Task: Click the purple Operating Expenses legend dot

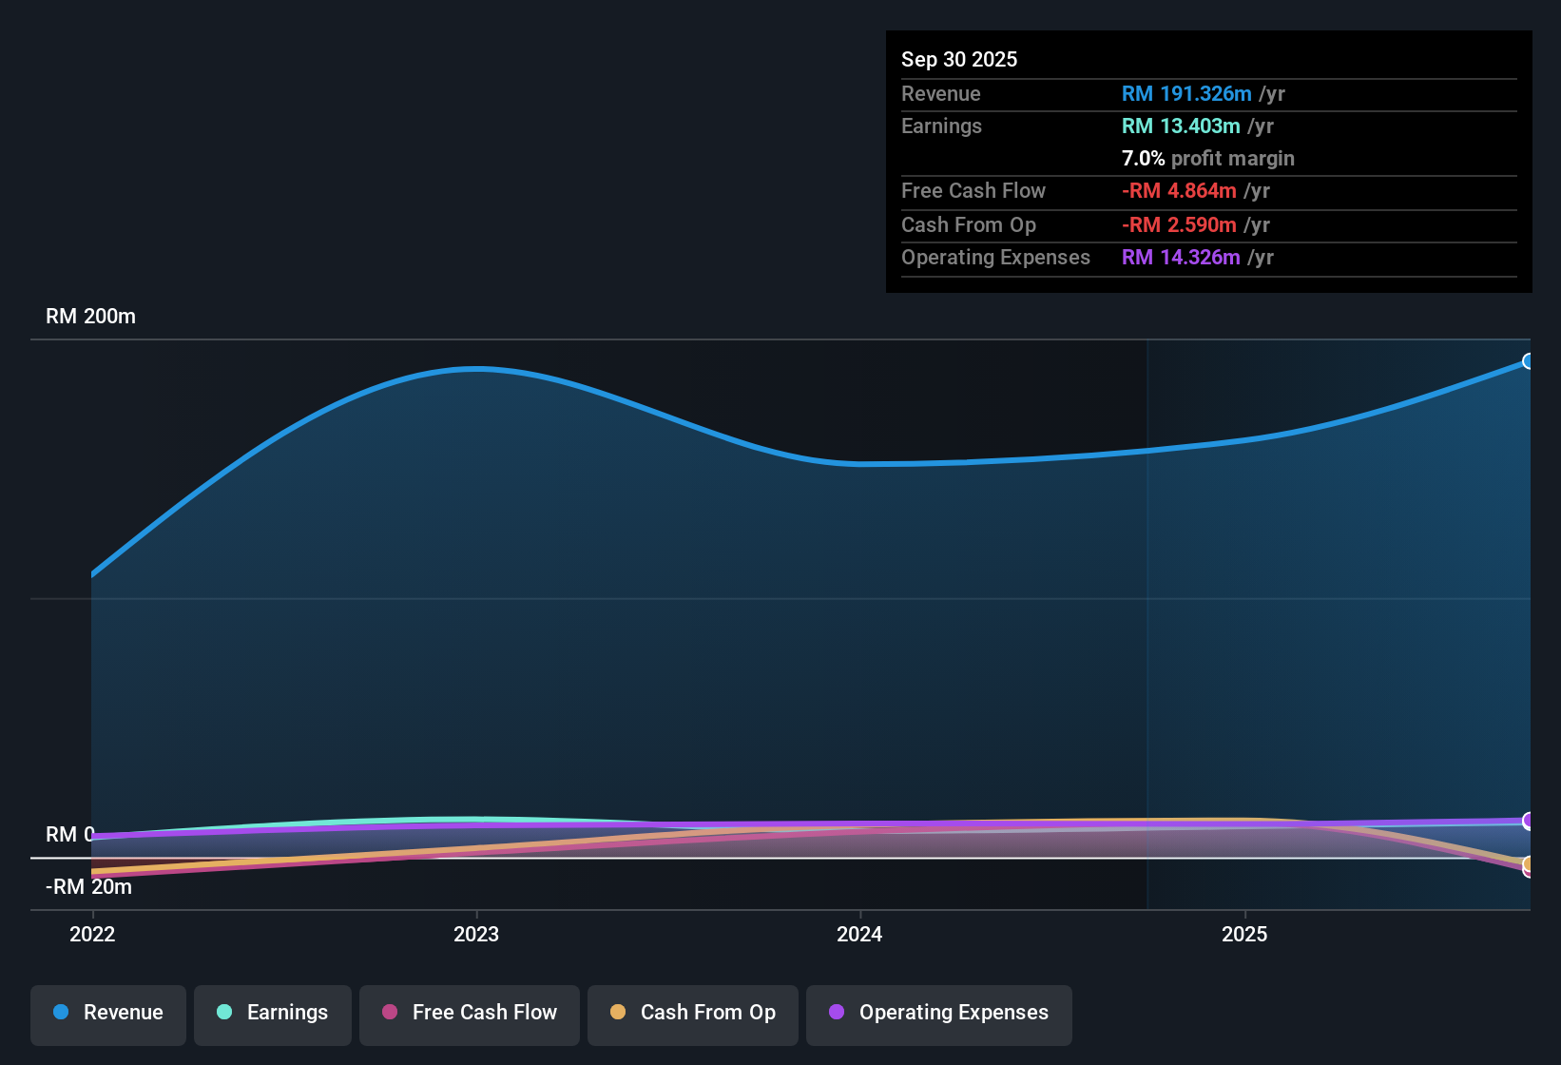Action: click(x=837, y=1013)
